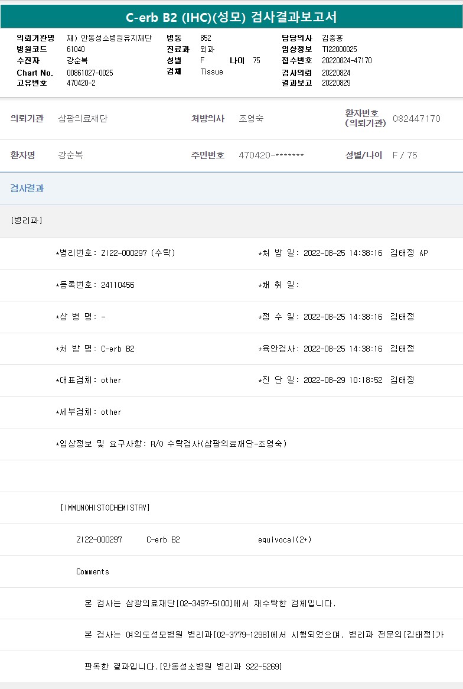
Task: Click the report title C-erb B2 (IHC)(성모) 검사결과보고서
Action: click(231, 17)
